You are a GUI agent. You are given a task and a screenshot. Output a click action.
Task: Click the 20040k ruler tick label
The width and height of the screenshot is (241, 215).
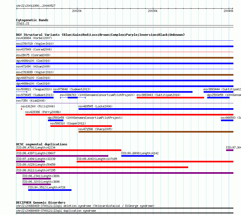[x=229, y=11]
